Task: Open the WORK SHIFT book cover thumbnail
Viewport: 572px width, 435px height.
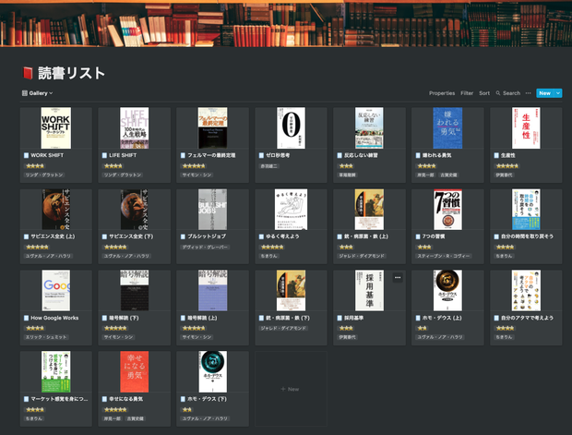Action: [x=55, y=127]
